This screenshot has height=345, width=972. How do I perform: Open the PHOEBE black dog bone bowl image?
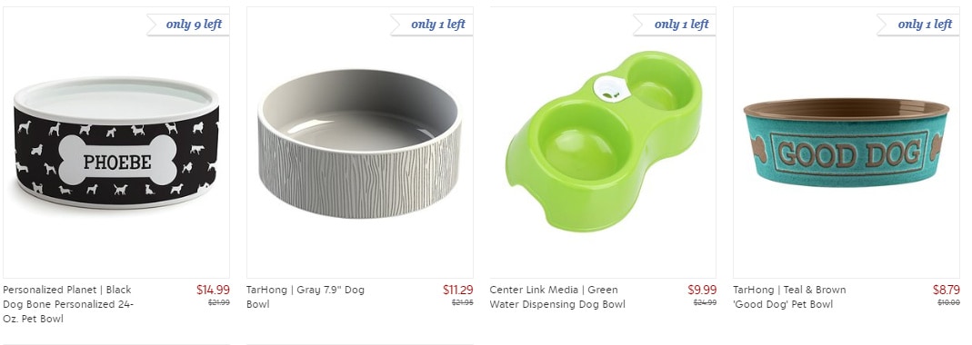tap(115, 143)
